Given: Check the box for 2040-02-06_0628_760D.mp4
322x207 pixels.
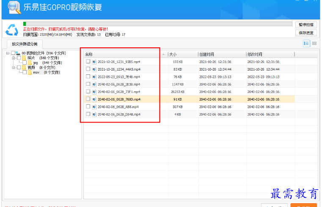Looking at the screenshot, I should pyautogui.click(x=88, y=99).
